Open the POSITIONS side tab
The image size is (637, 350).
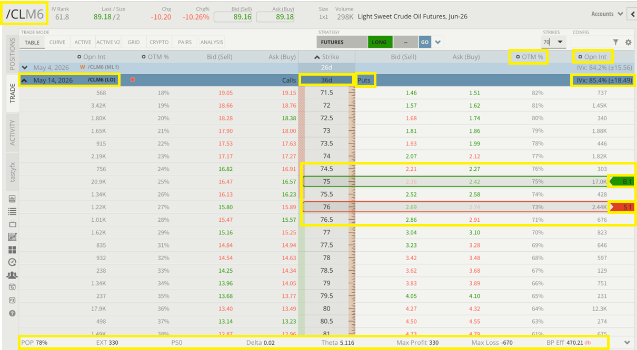[x=13, y=54]
